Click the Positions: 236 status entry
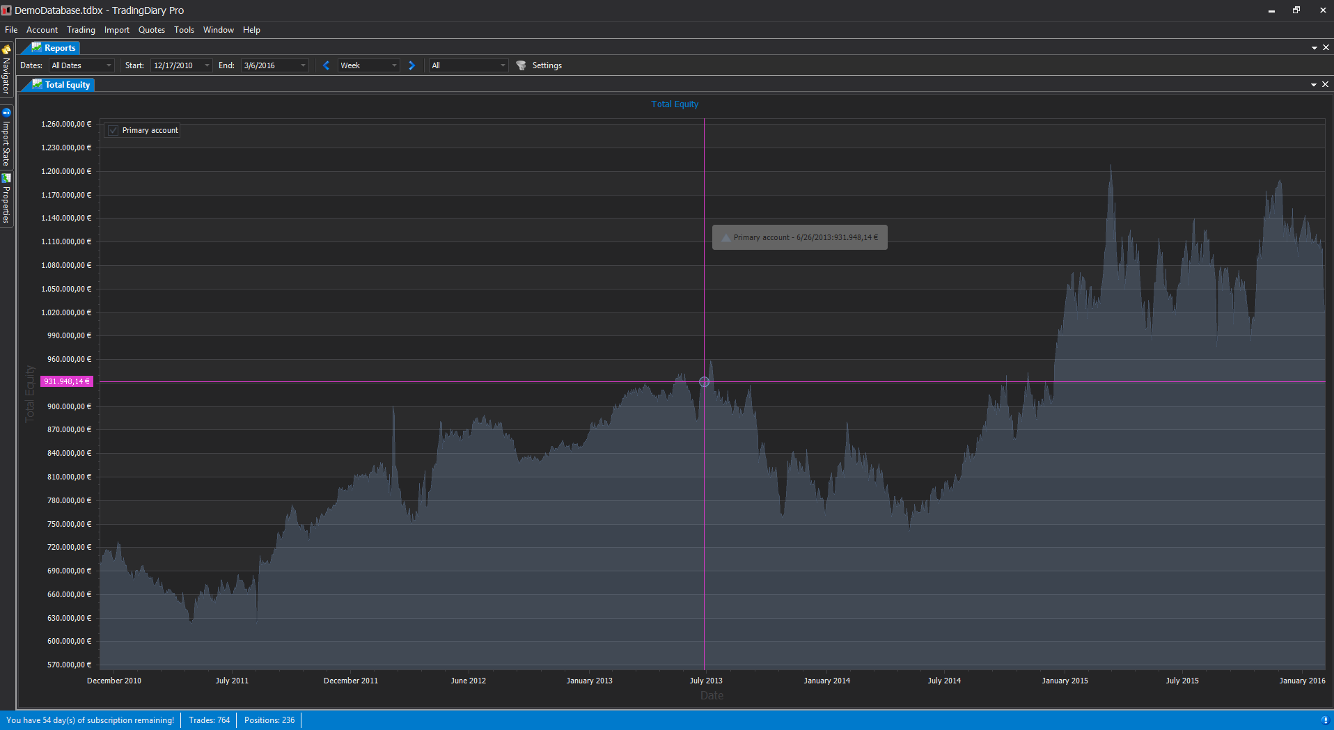Screen dimensions: 1334x730 point(269,720)
